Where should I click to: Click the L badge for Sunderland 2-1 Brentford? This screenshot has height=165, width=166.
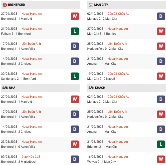point(75,76)
